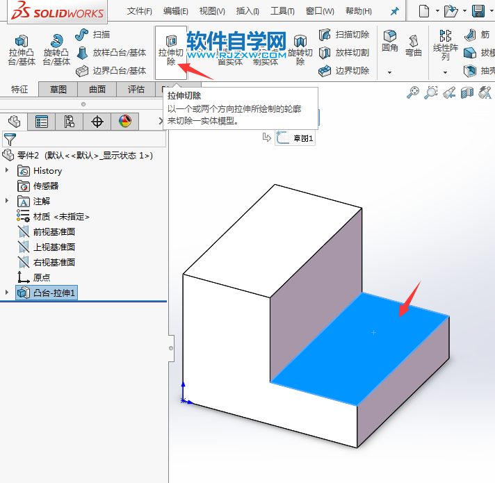Open the DisplayManager color ball tab

tap(124, 122)
